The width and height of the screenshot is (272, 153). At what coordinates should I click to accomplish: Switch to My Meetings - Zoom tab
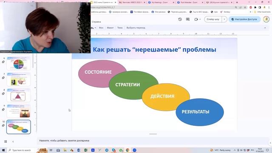tap(161, 3)
